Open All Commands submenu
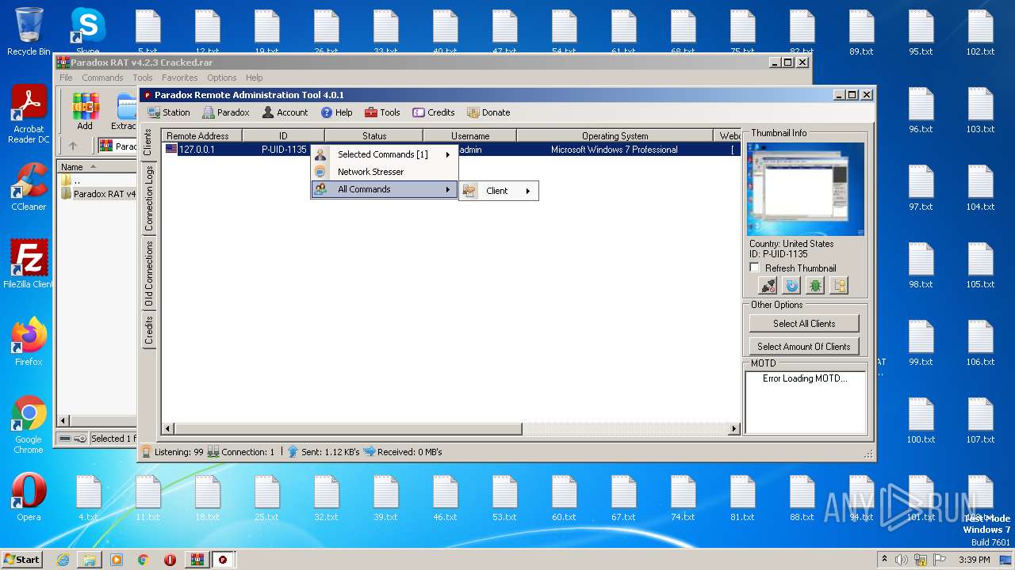 tap(384, 189)
